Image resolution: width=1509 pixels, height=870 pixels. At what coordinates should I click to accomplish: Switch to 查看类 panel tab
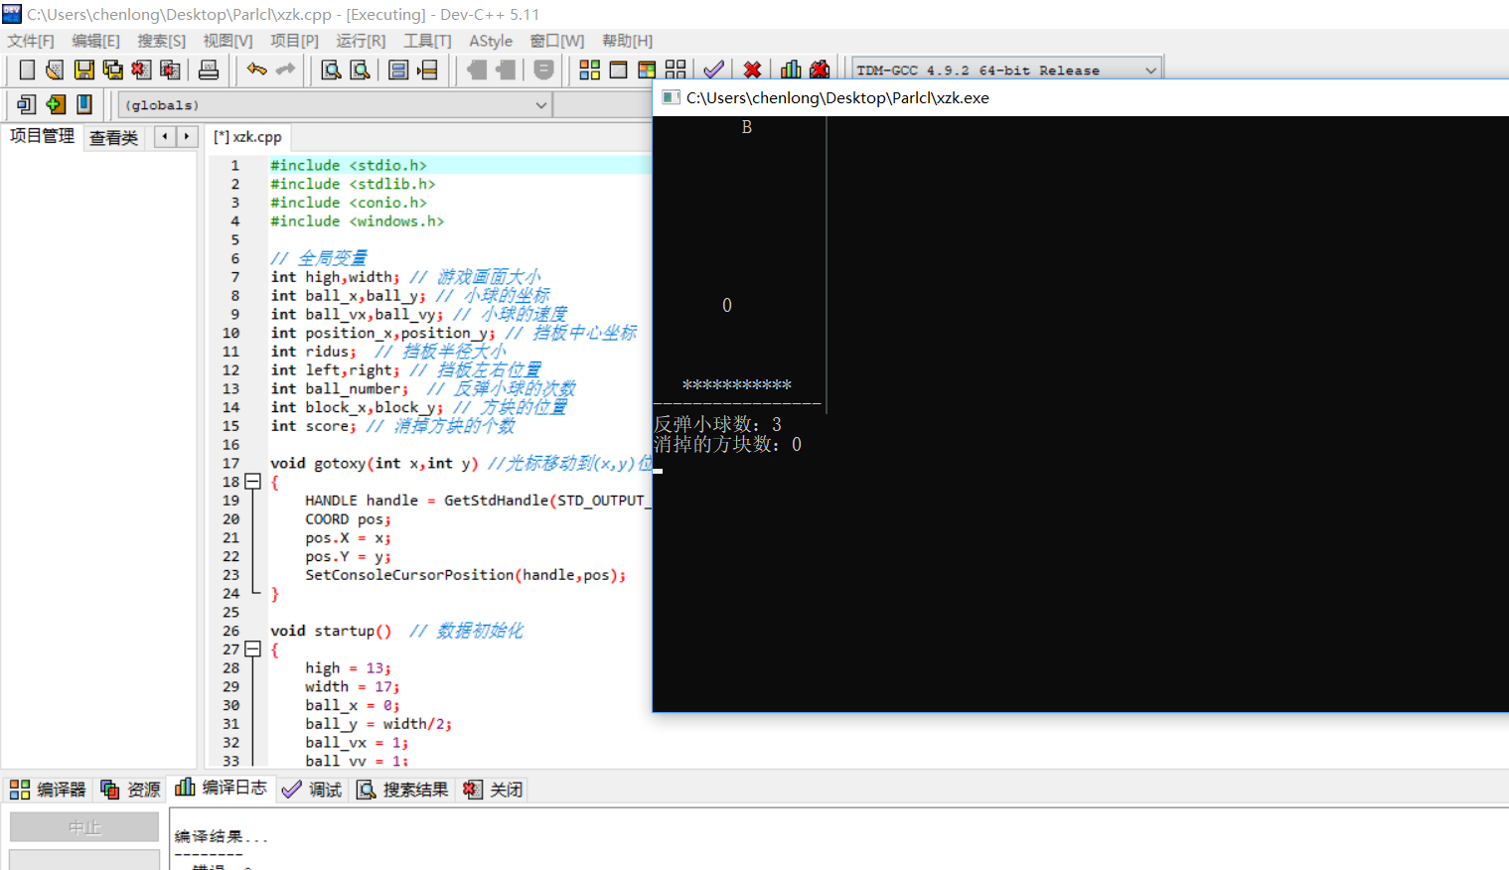(113, 137)
